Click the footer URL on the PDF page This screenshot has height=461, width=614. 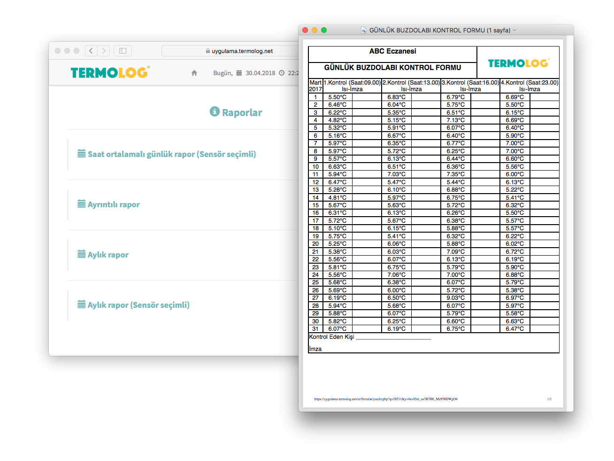(386, 399)
